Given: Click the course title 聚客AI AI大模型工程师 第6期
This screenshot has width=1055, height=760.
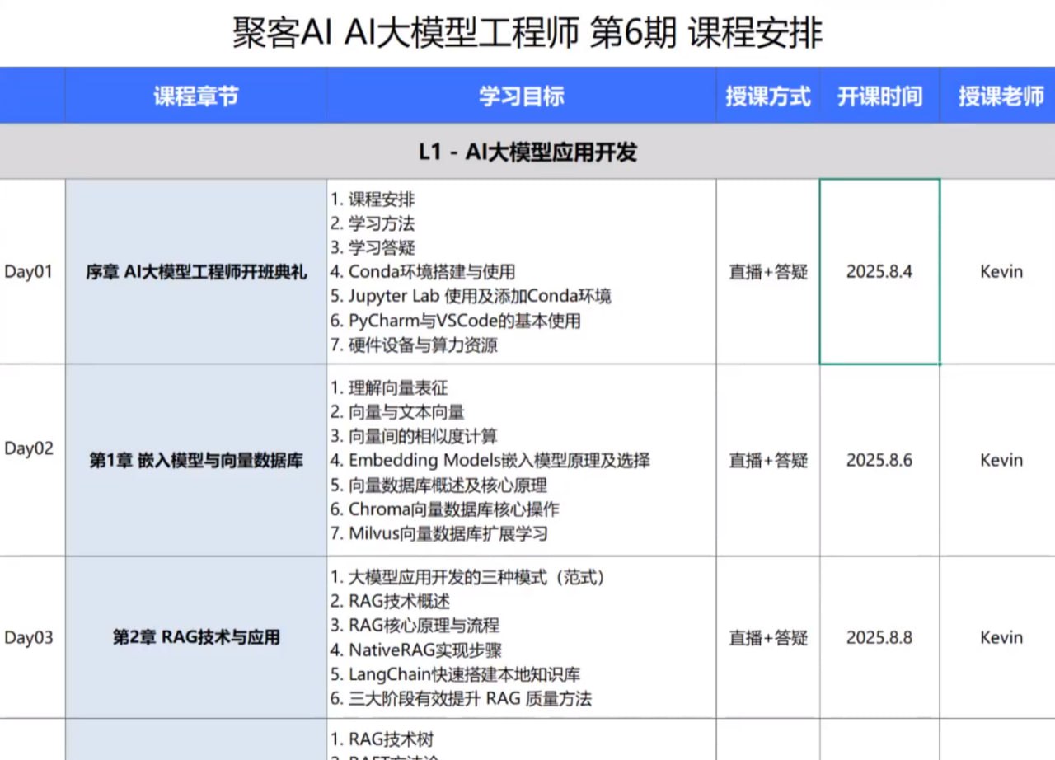Looking at the screenshot, I should tap(527, 30).
